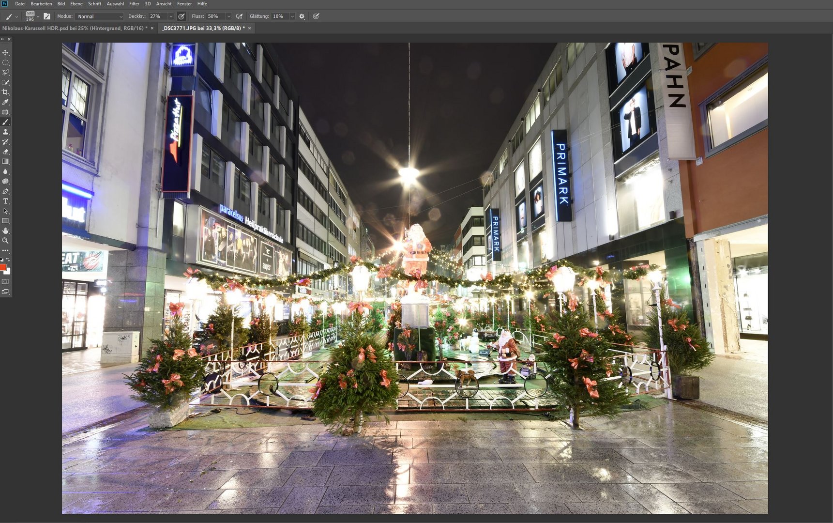Reset to default foreground and background colors
The image size is (833, 523).
(x=2, y=260)
